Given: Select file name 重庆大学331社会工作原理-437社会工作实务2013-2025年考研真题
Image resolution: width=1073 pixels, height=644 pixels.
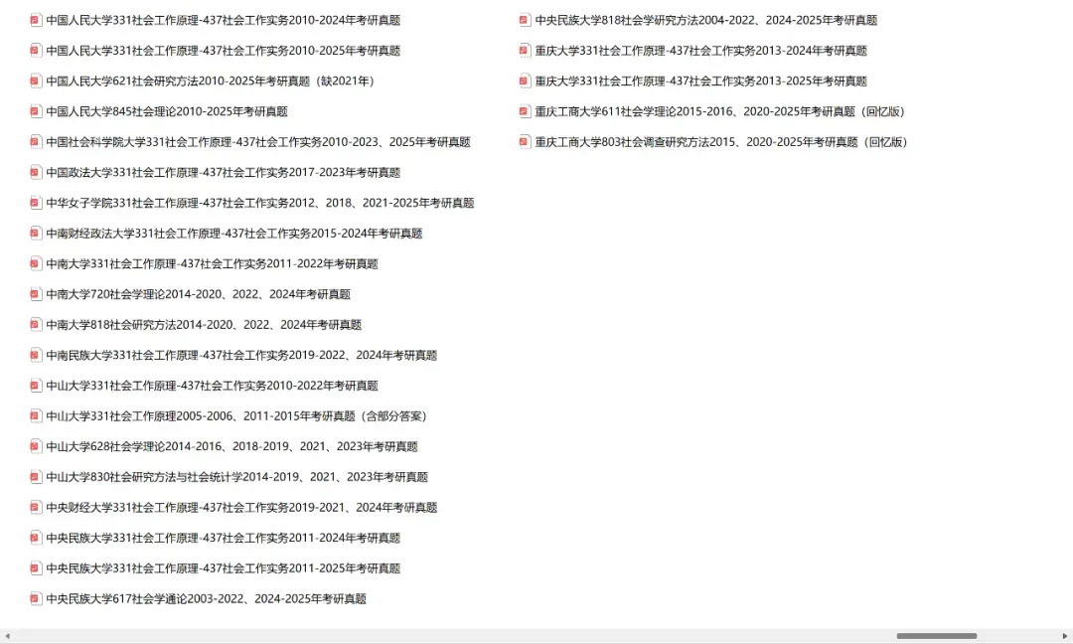Looking at the screenshot, I should tap(701, 81).
